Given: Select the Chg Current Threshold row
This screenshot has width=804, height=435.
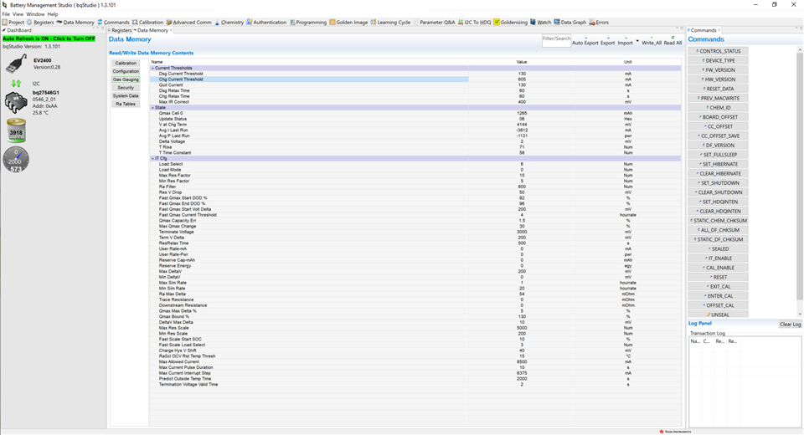Looking at the screenshot, I should pyautogui.click(x=415, y=79).
